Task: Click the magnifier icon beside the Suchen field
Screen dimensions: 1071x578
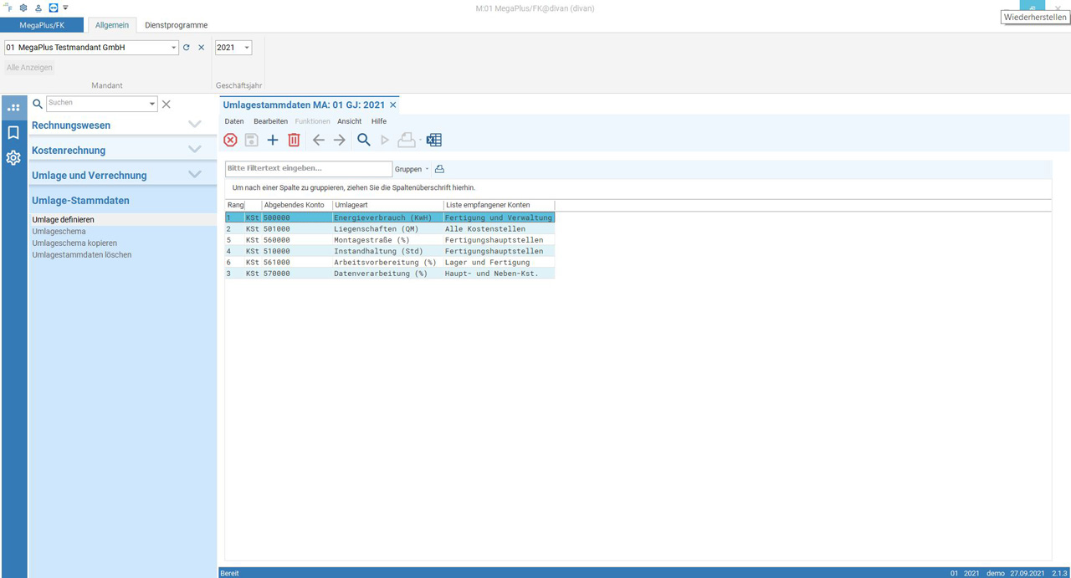Action: (x=37, y=105)
